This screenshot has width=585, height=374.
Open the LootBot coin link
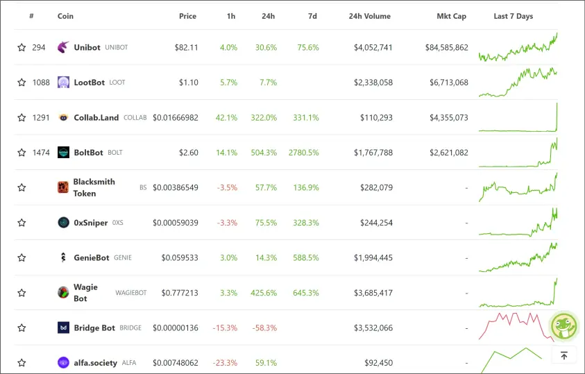pyautogui.click(x=89, y=83)
